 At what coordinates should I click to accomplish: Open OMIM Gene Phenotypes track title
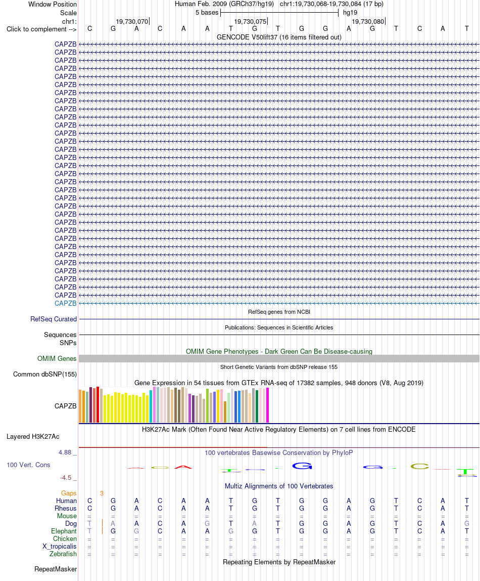click(279, 351)
